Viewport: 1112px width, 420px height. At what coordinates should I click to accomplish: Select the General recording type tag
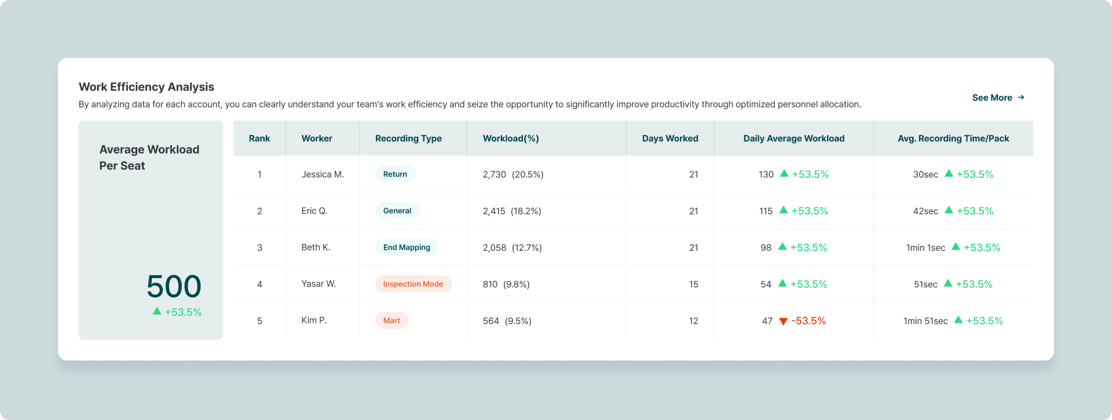[x=397, y=211]
